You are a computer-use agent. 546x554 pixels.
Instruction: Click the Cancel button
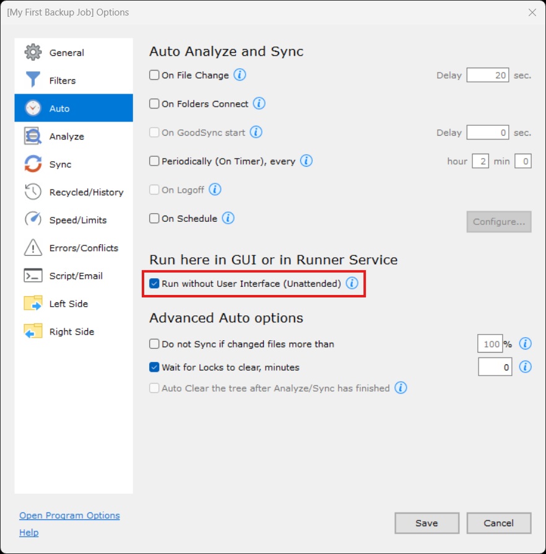coord(499,523)
